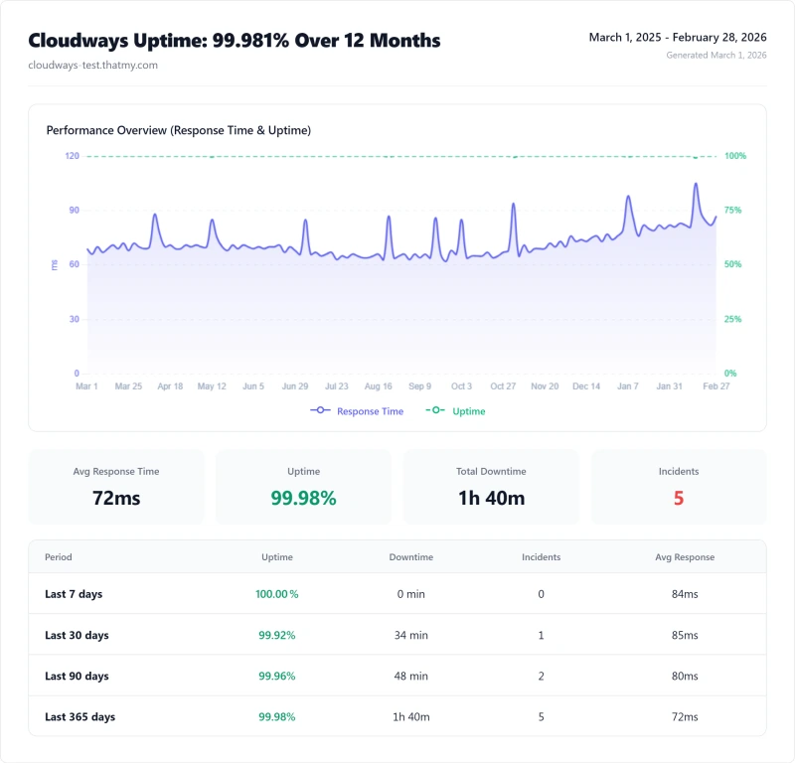Click the 85ms average response cell

[685, 635]
